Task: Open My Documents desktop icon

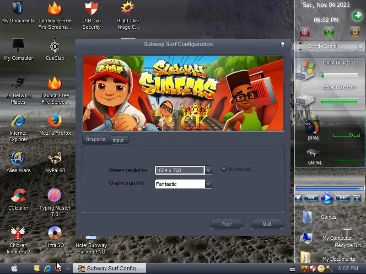Action: point(18,12)
